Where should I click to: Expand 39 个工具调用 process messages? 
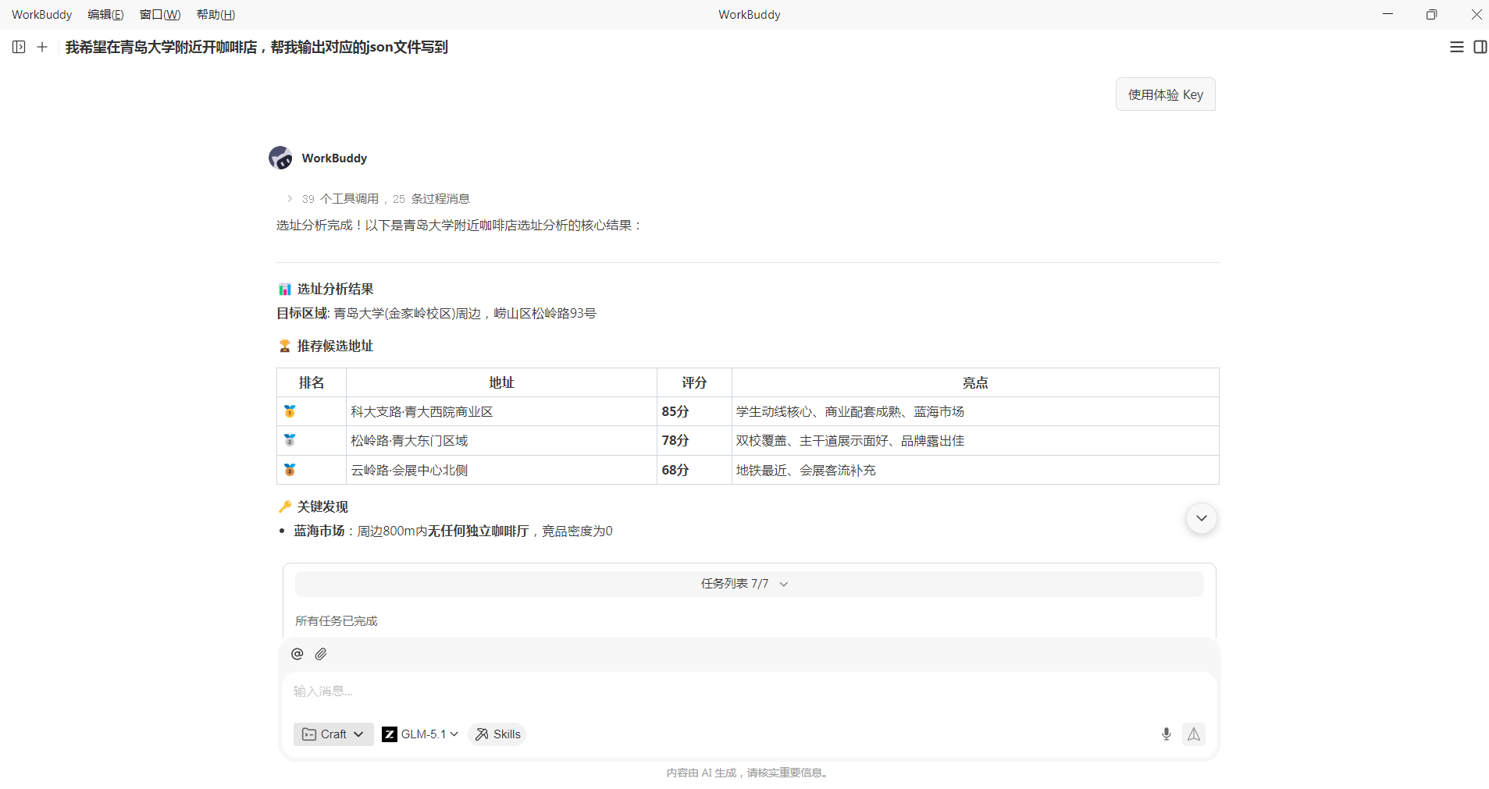(x=378, y=199)
